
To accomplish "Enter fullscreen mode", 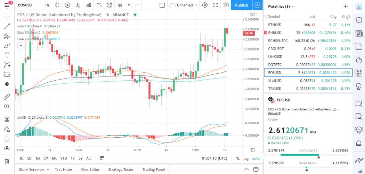I will coord(215,5).
